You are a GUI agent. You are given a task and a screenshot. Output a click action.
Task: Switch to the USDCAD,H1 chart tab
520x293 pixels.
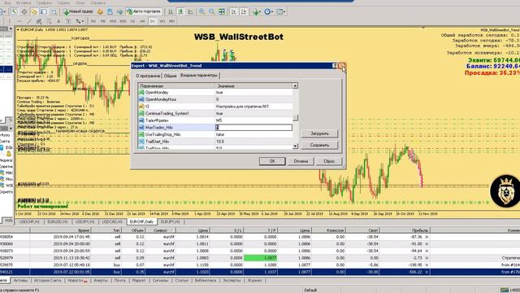[x=112, y=221]
